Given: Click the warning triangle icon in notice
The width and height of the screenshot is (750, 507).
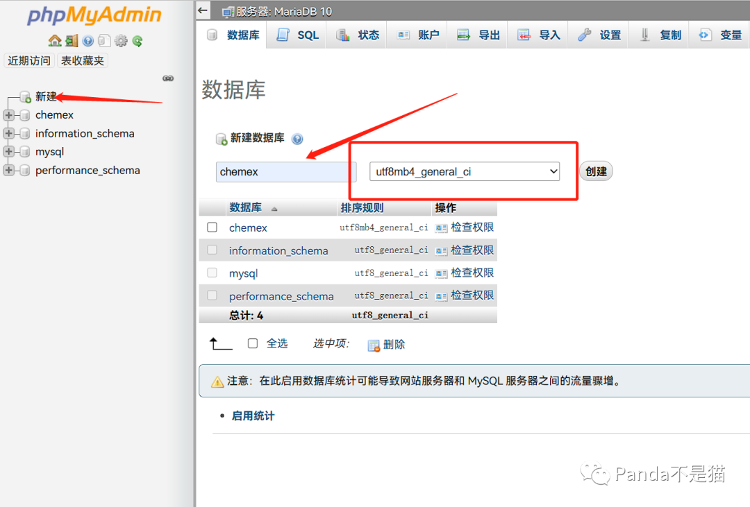Looking at the screenshot, I should pyautogui.click(x=217, y=381).
